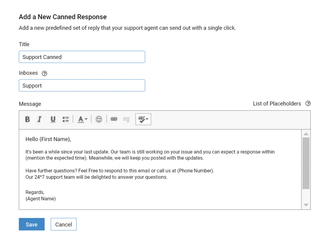Click the message scrollbar down arrow

[306, 205]
